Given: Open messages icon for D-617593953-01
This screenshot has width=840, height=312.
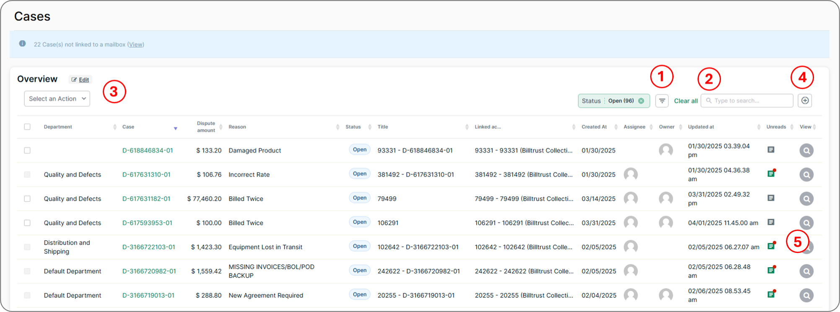Looking at the screenshot, I should (x=771, y=222).
